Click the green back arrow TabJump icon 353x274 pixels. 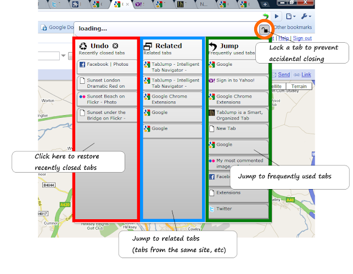coord(266,16)
